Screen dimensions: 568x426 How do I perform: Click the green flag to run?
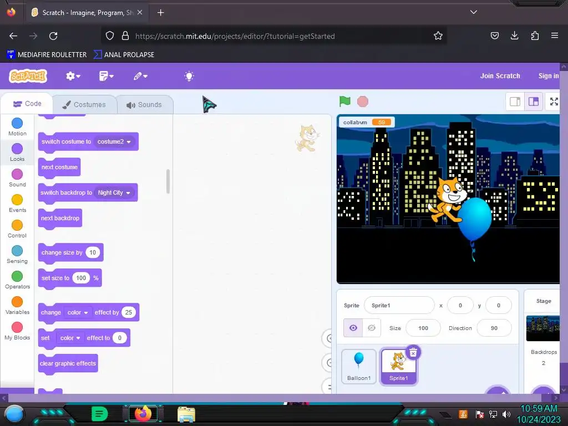point(345,102)
